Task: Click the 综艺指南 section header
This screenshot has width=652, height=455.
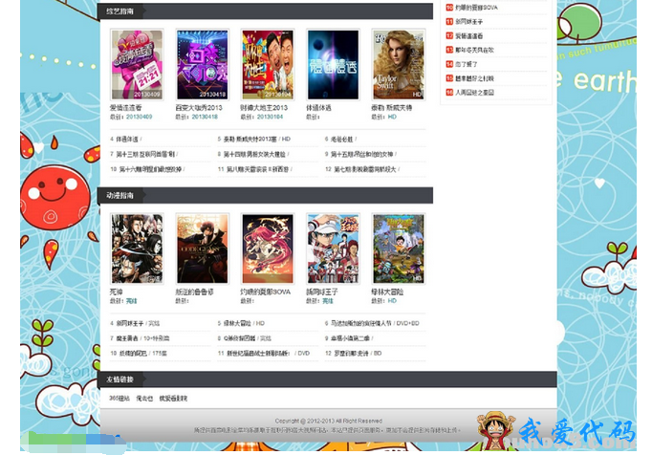Action: [120, 11]
